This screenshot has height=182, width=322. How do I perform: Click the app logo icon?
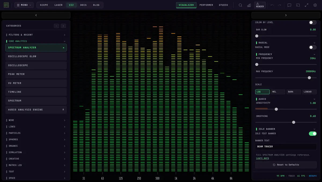6,5
